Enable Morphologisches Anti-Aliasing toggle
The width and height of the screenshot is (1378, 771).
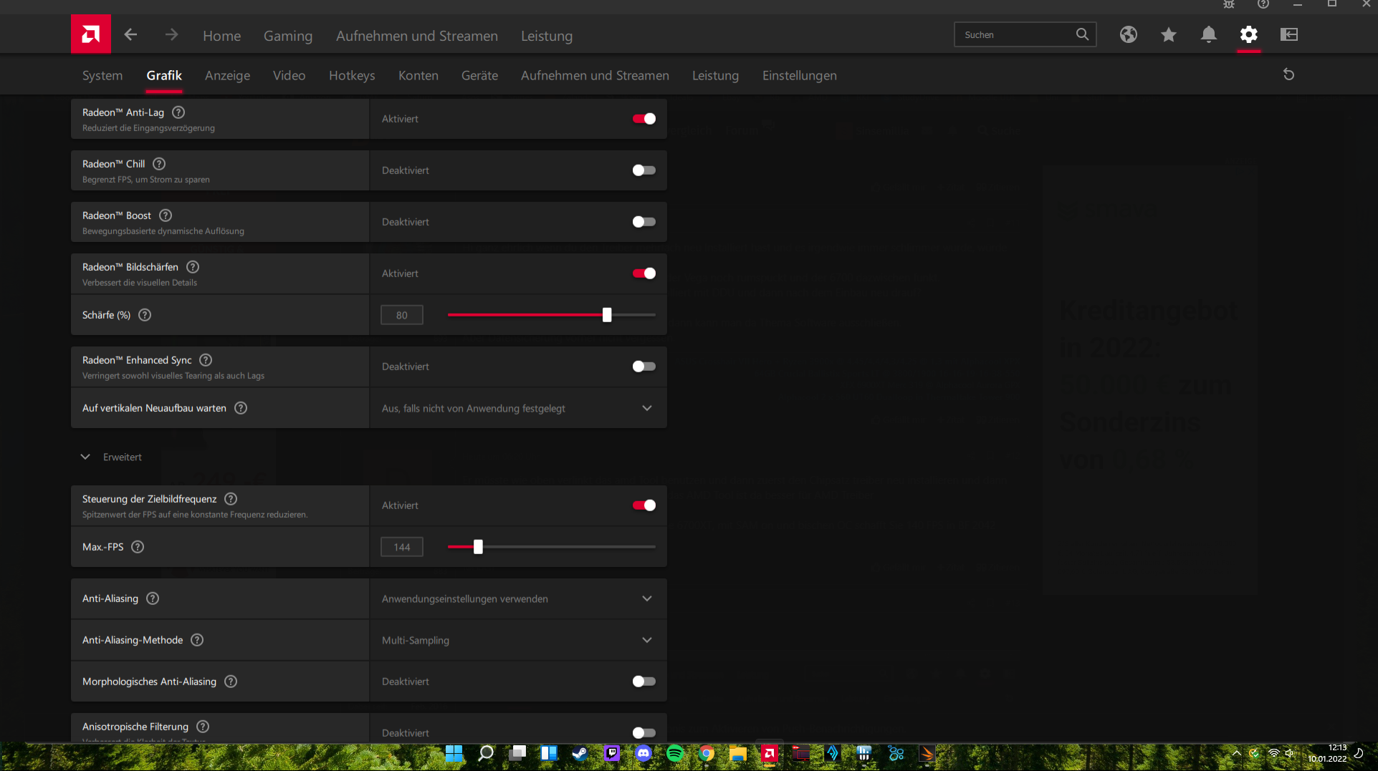click(x=644, y=682)
